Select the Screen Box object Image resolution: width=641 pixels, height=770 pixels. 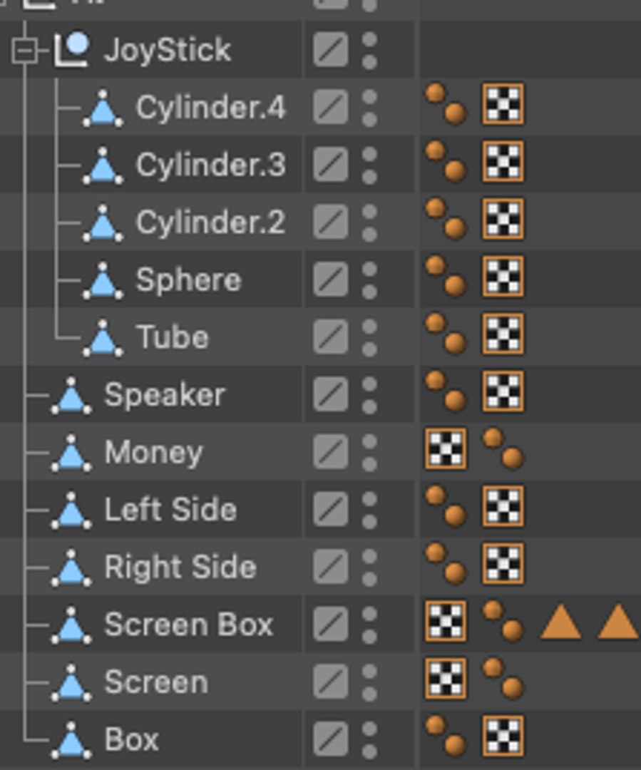click(188, 625)
